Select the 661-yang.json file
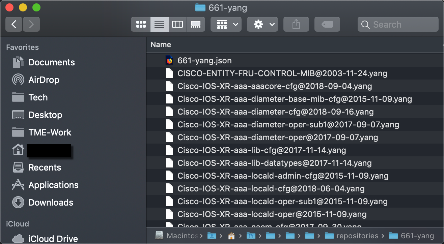This screenshot has width=444, height=244. [295, 61]
